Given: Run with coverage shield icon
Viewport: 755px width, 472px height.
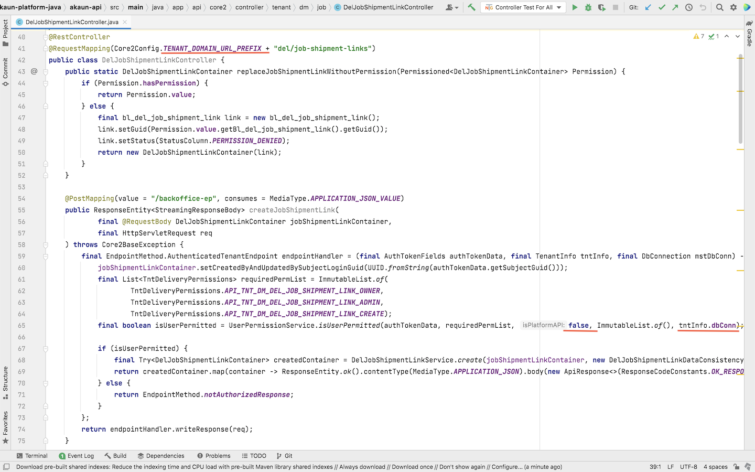Looking at the screenshot, I should click(601, 7).
